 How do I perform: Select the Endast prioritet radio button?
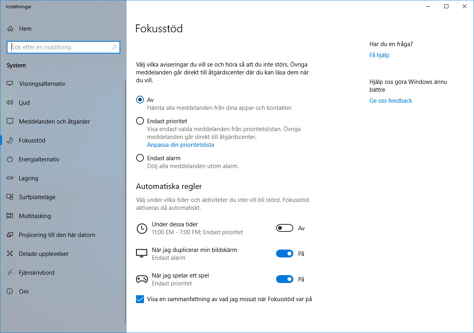[x=140, y=121]
